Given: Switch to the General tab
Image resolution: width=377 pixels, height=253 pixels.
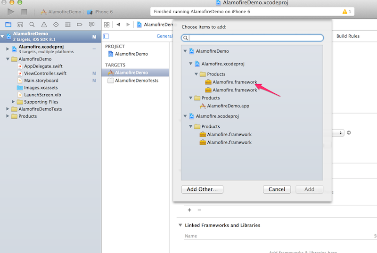Looking at the screenshot, I should pos(164,36).
